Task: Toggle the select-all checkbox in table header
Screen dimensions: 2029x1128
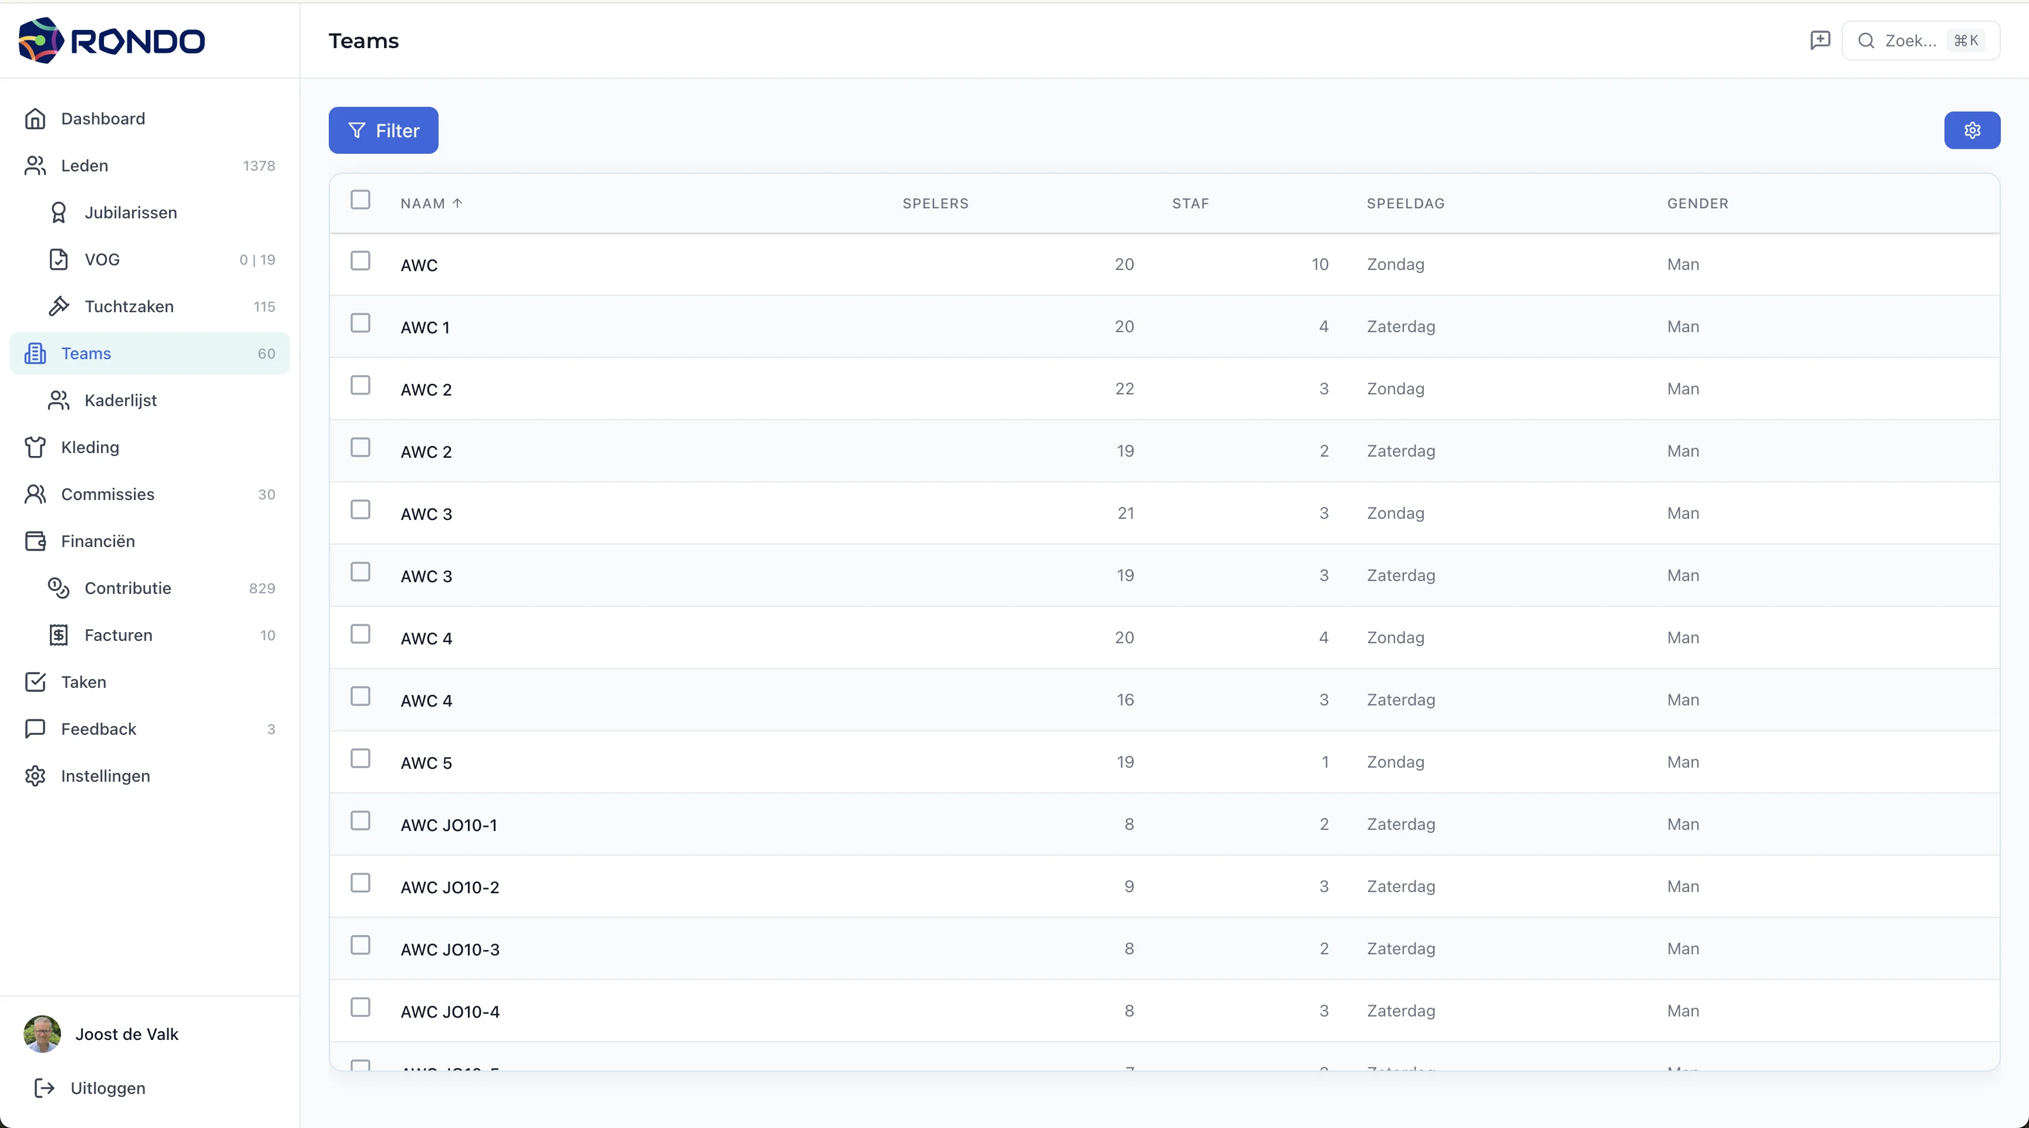Action: tap(360, 200)
